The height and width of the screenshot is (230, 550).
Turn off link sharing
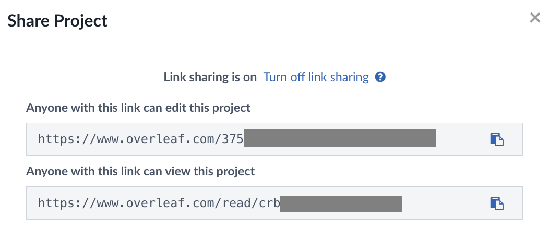[316, 78]
